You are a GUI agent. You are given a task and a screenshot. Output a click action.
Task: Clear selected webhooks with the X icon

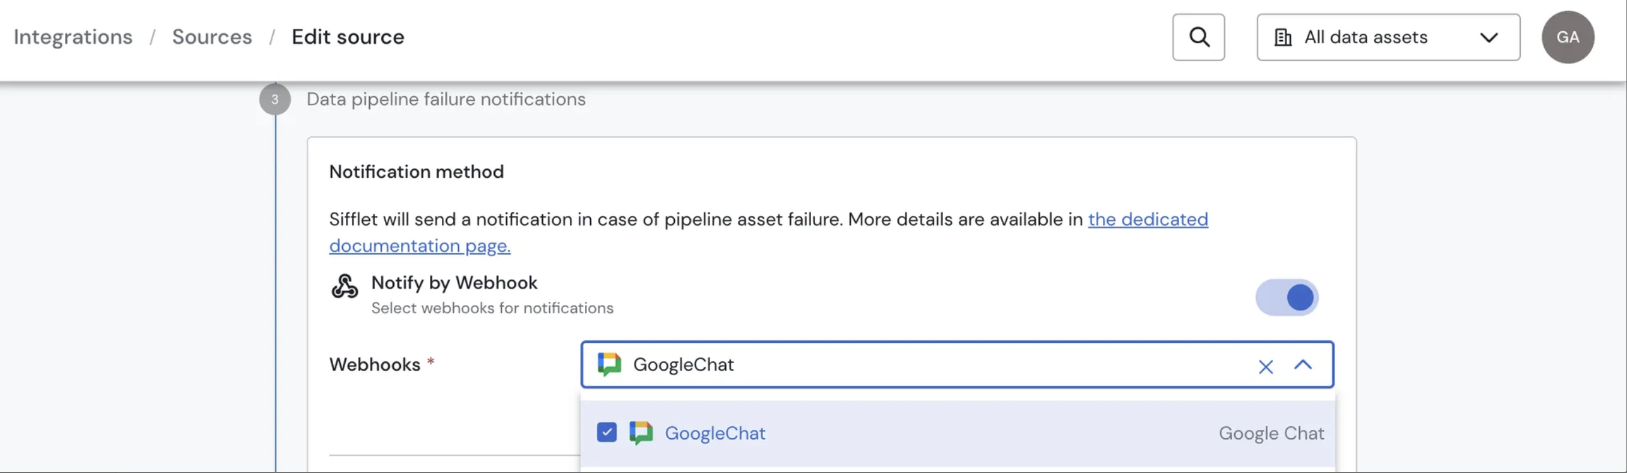click(1265, 366)
